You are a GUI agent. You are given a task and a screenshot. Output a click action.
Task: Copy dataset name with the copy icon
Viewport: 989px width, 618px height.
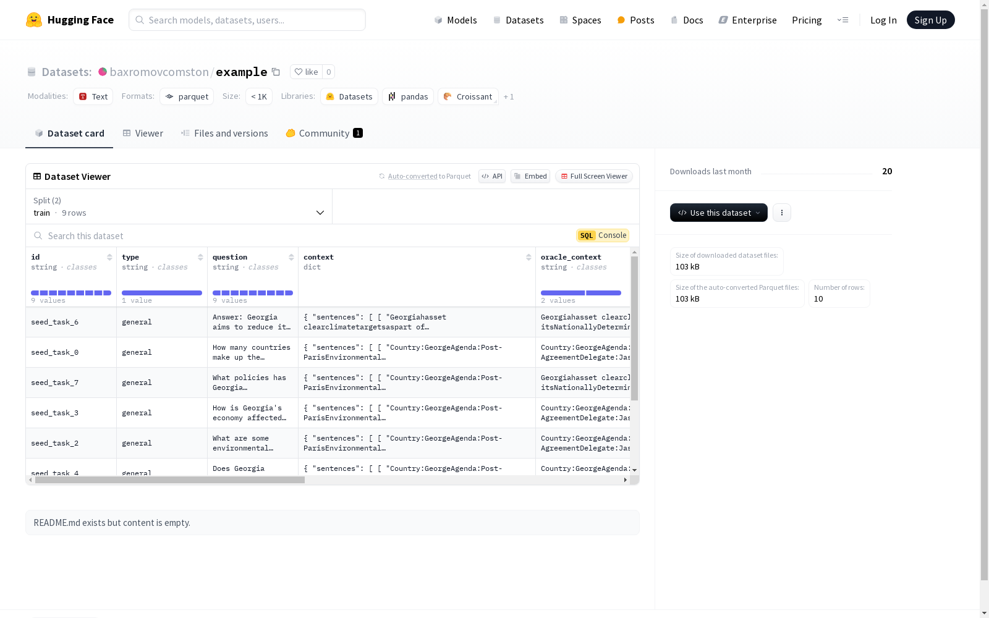click(x=276, y=72)
